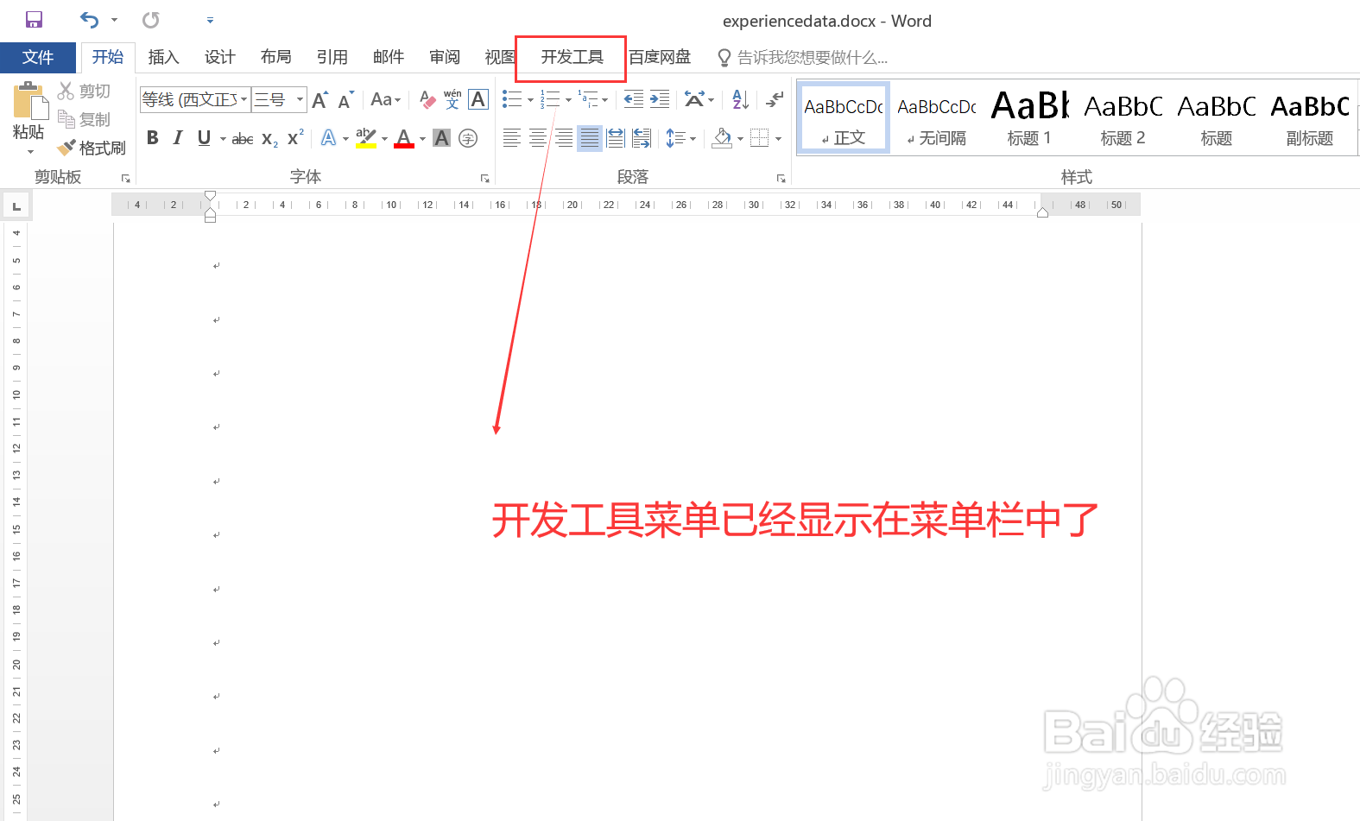The height and width of the screenshot is (821, 1360).
Task: Click the Numbering list icon
Action: (x=550, y=99)
